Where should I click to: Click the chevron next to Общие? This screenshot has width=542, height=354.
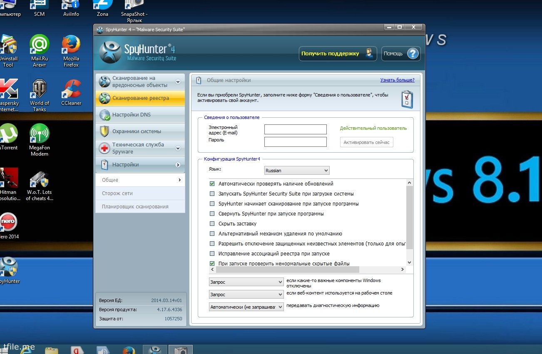tap(179, 180)
